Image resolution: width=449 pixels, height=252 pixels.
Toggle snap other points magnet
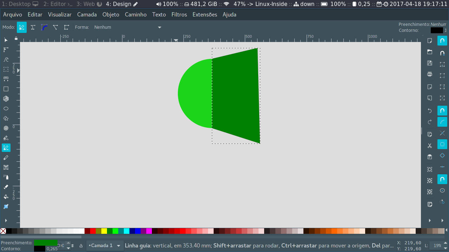(442, 179)
